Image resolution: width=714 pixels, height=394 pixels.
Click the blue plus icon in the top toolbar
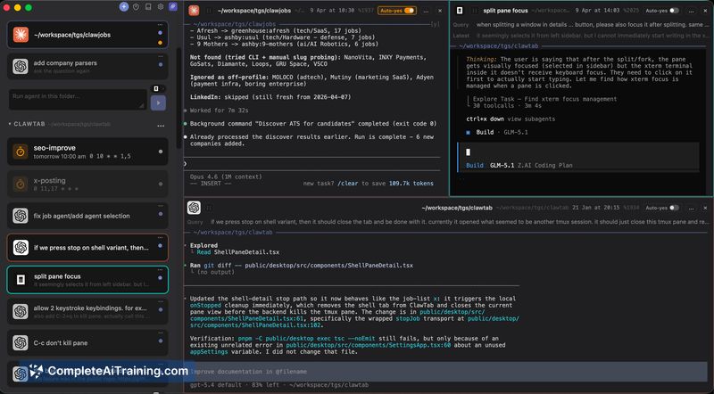pyautogui.click(x=123, y=6)
